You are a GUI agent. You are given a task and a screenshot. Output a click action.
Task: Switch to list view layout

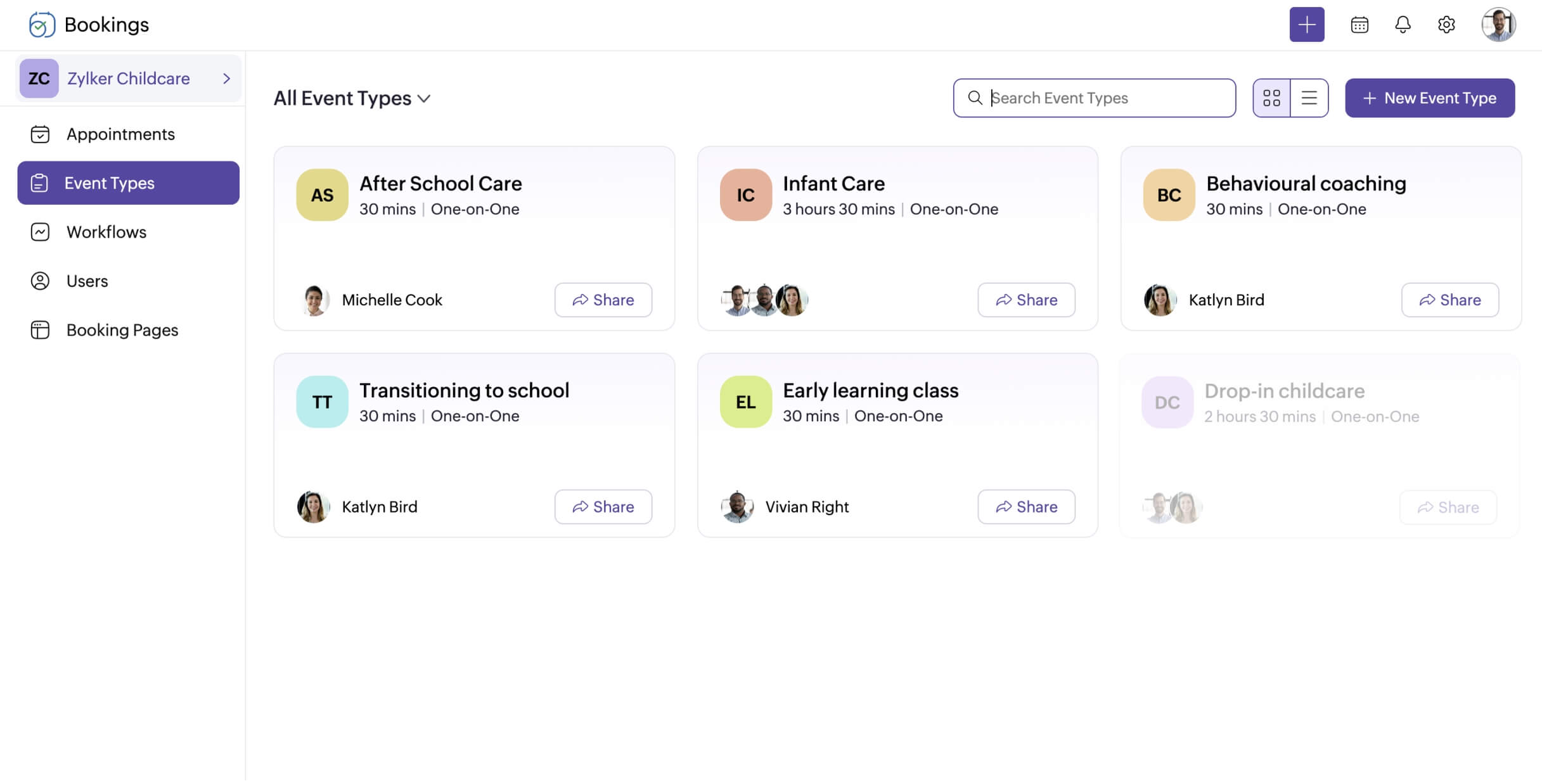pyautogui.click(x=1309, y=98)
